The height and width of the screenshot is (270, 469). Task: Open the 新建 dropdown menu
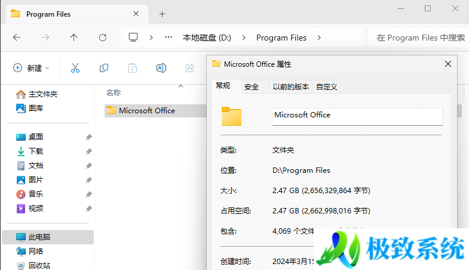(x=31, y=68)
